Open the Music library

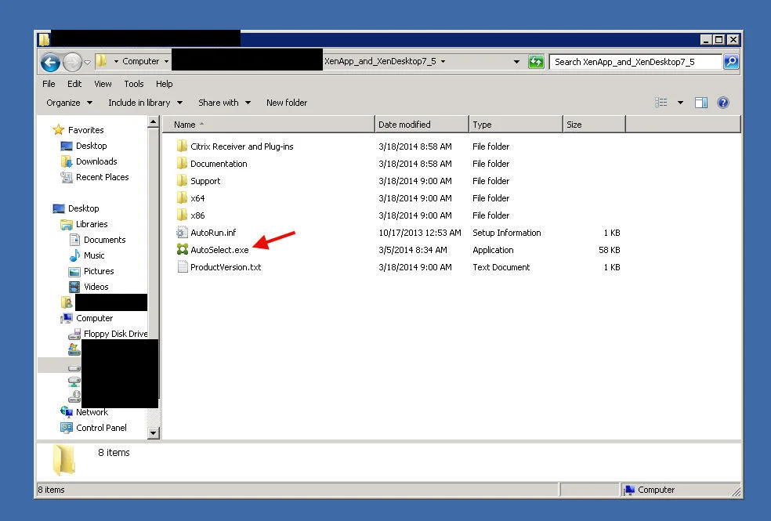(94, 255)
